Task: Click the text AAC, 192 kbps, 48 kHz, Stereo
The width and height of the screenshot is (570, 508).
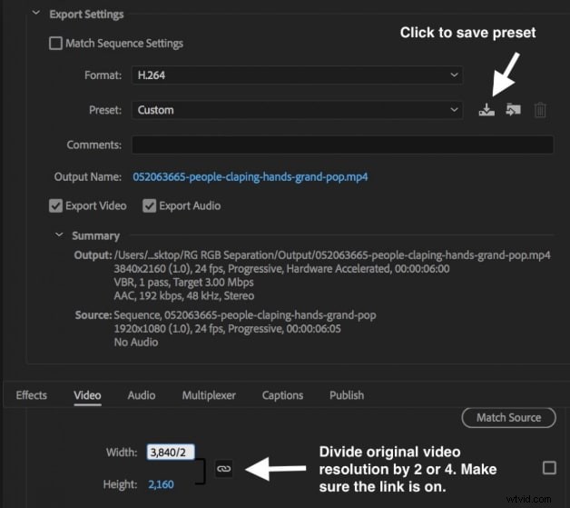Action: tap(184, 296)
